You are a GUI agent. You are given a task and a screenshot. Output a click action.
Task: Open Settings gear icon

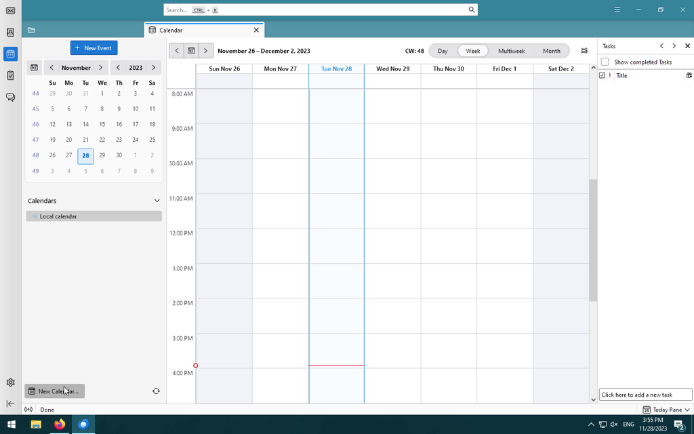10,382
